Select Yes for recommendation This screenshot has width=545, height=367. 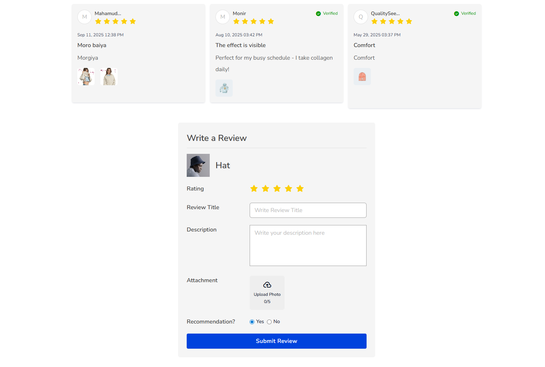(x=252, y=322)
